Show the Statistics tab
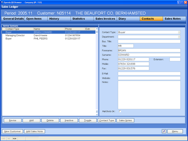The height and width of the screenshot is (141, 188). point(82,19)
